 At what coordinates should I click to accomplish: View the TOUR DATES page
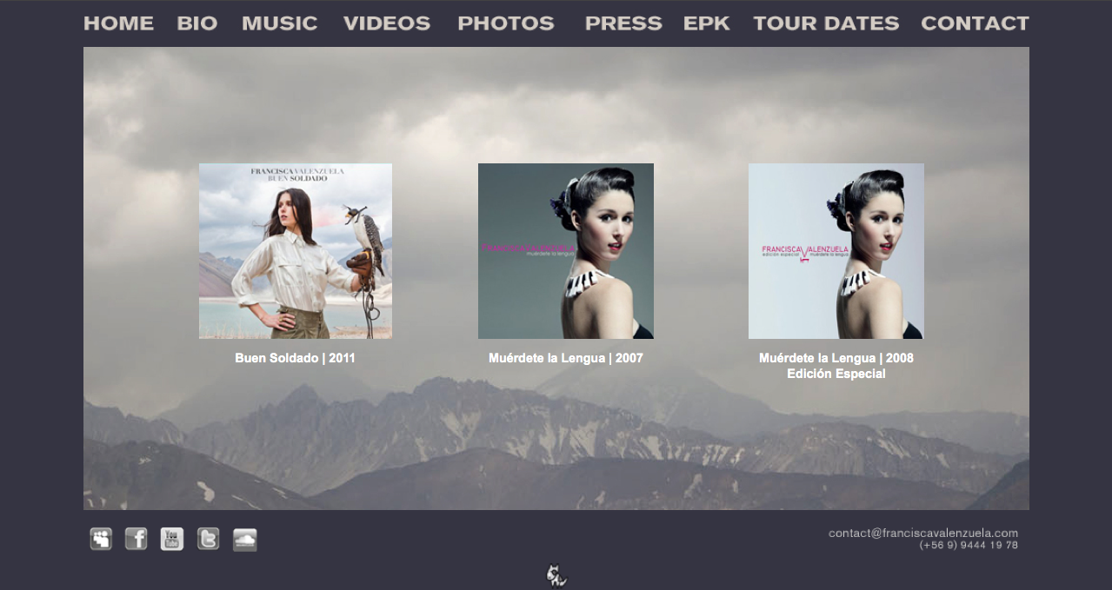pyautogui.click(x=826, y=23)
